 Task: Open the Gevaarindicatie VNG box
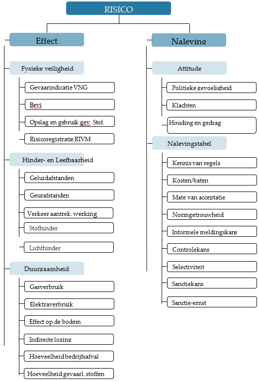pyautogui.click(x=70, y=88)
